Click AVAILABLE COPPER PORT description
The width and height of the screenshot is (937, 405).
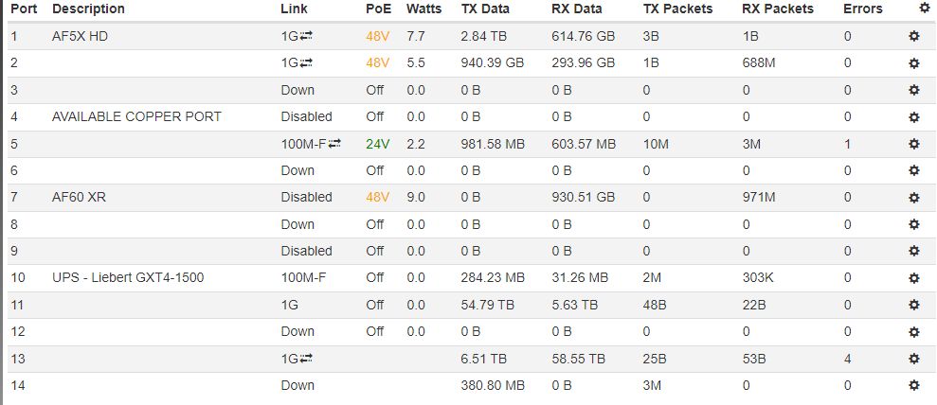(x=136, y=116)
